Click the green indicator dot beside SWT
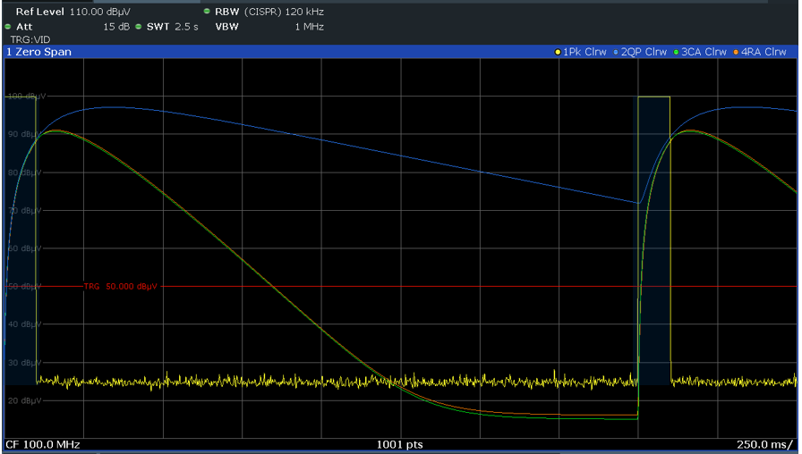 (x=139, y=27)
